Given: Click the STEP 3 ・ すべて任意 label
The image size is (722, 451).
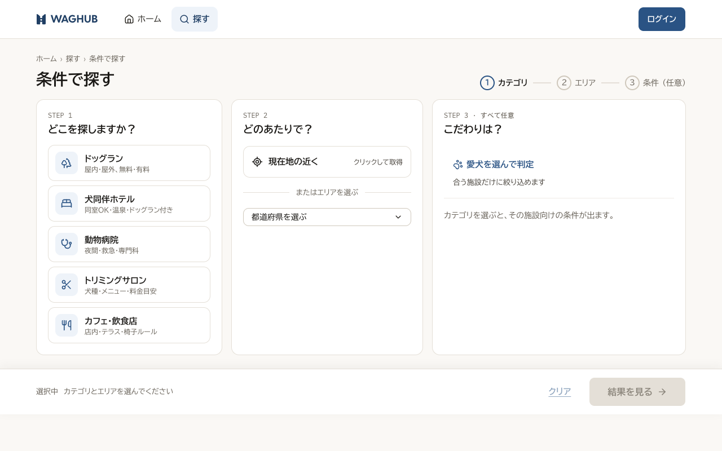Looking at the screenshot, I should coord(479,115).
